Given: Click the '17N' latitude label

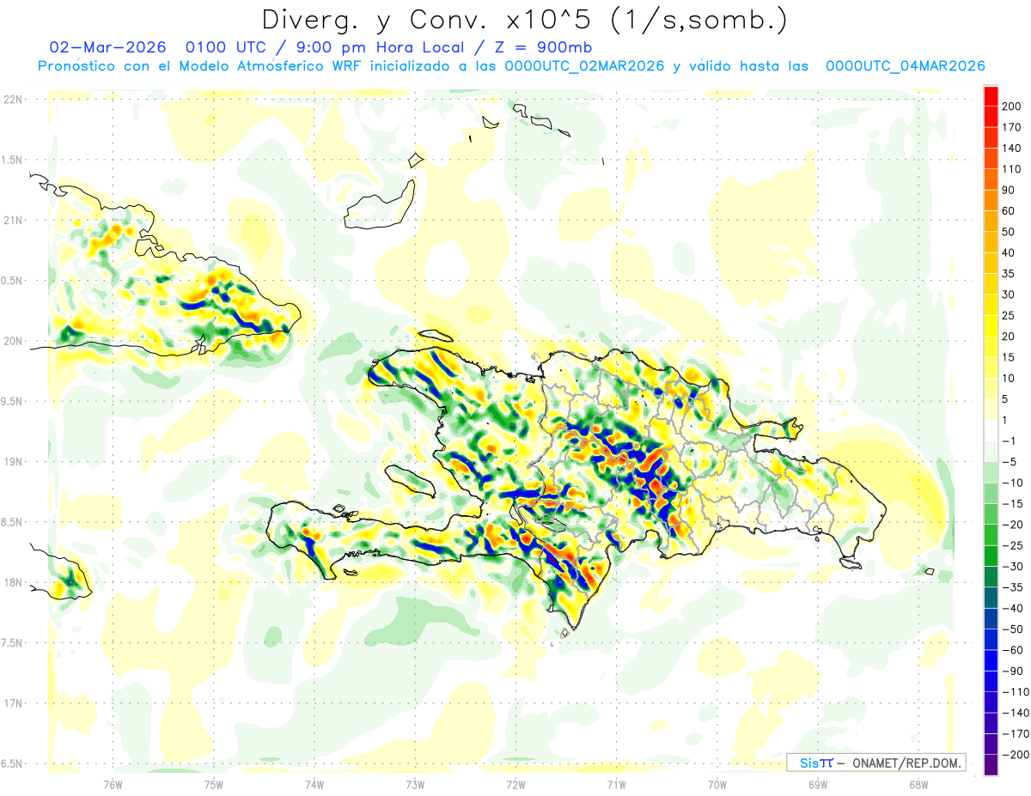Looking at the screenshot, I should coord(12,703).
